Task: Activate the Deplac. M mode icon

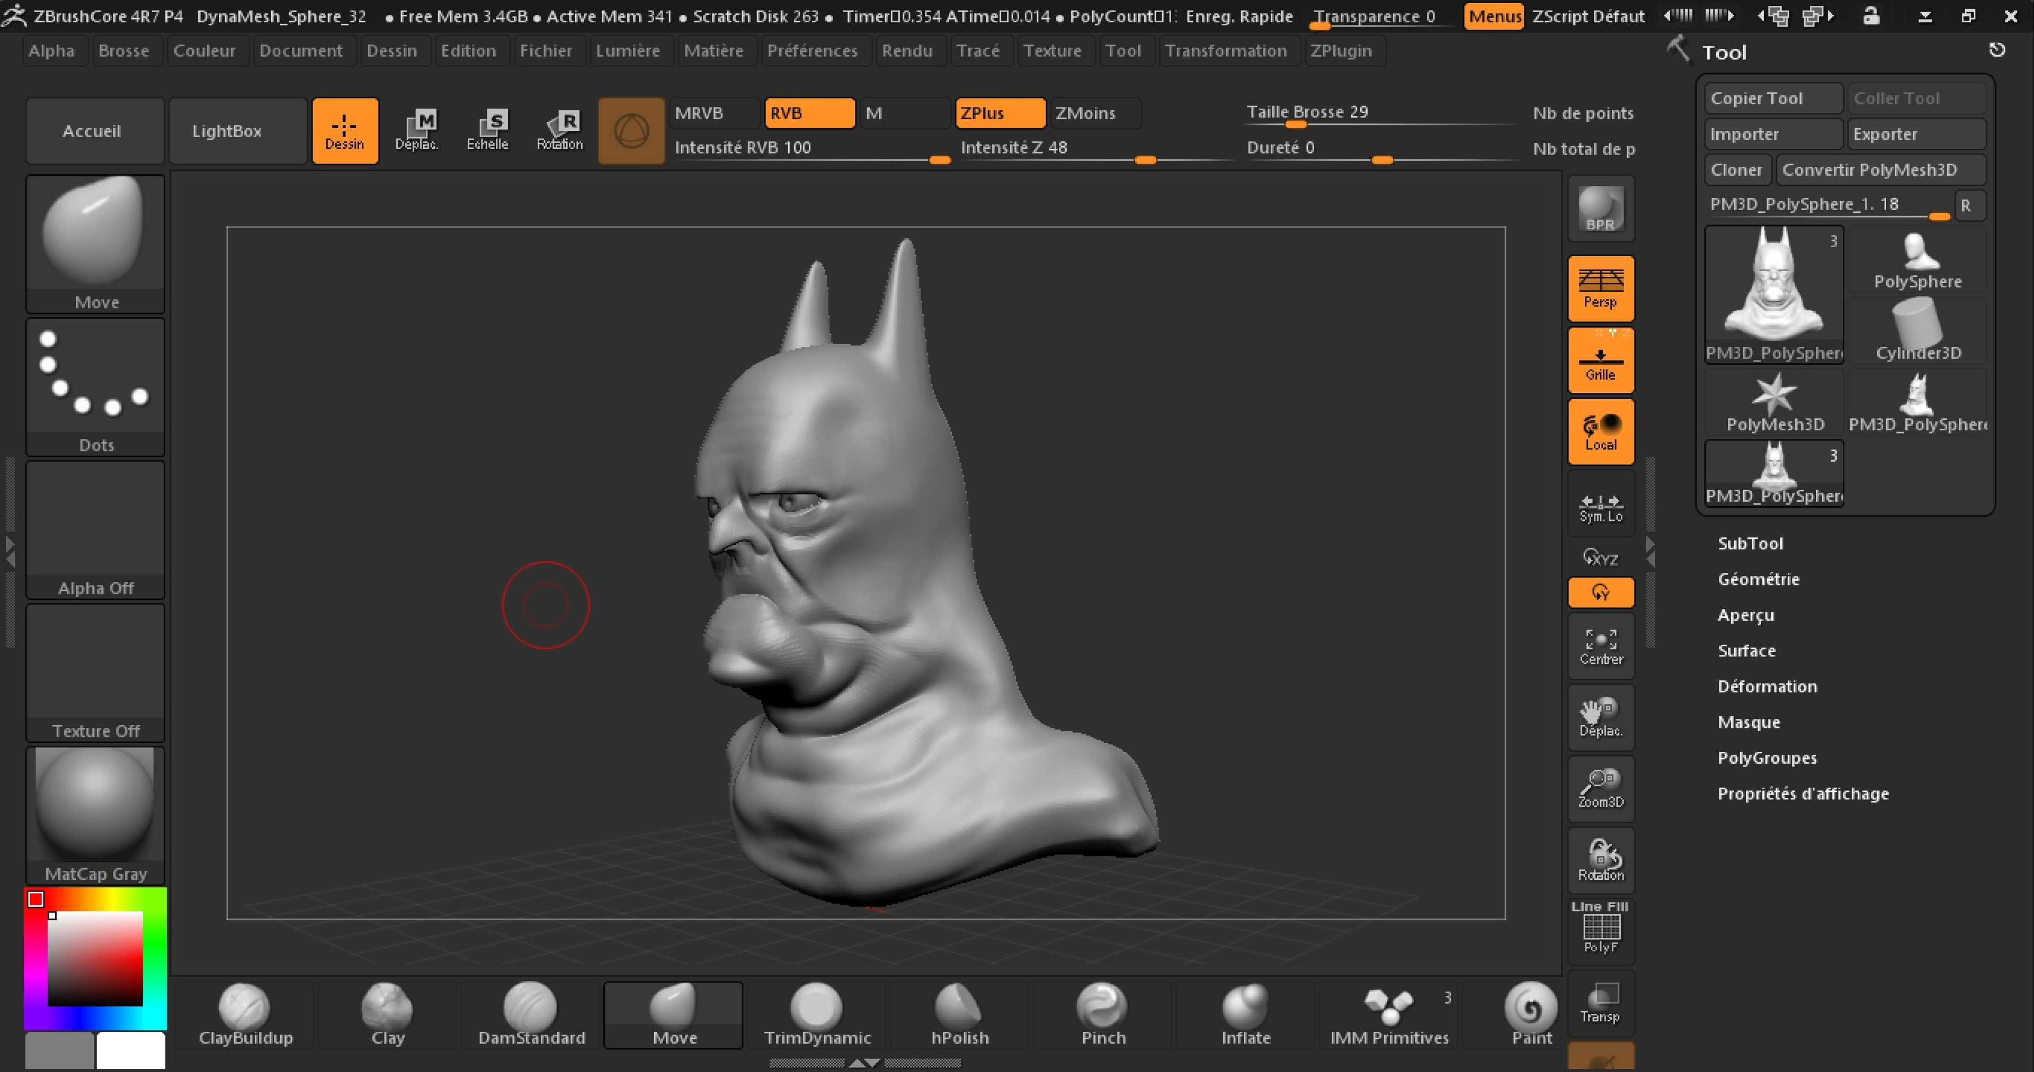Action: pyautogui.click(x=417, y=131)
